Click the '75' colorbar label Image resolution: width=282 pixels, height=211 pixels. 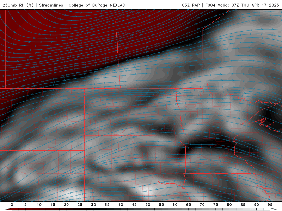coord(216,205)
